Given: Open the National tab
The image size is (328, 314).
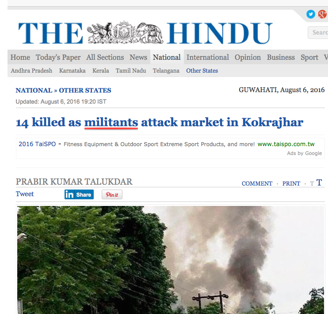Looking at the screenshot, I should coord(167,57).
